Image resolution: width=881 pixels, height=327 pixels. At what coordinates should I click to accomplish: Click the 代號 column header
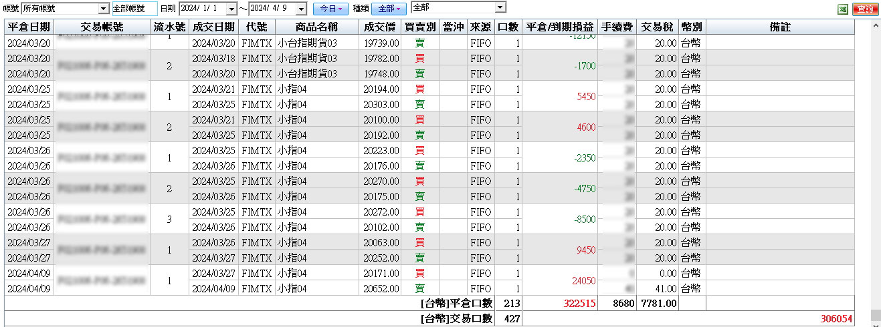pos(256,27)
